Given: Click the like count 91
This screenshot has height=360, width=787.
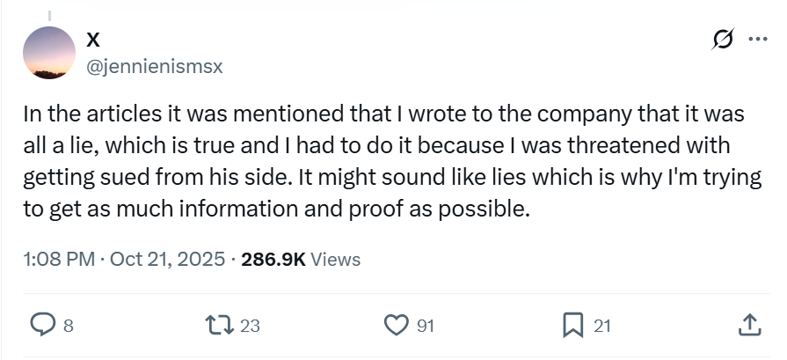Looking at the screenshot, I should (426, 327).
